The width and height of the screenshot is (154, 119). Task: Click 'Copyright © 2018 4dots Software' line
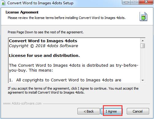coord(43,46)
